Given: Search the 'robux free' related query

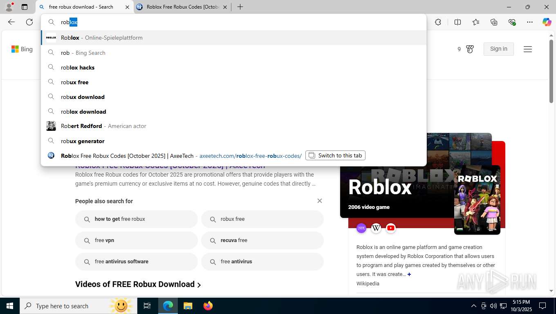Looking at the screenshot, I should point(262,219).
